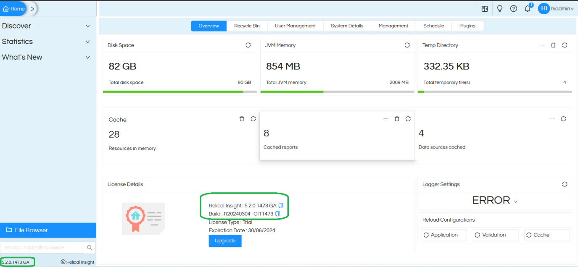Click the HI user avatar
578x267 pixels.
[x=544, y=8]
